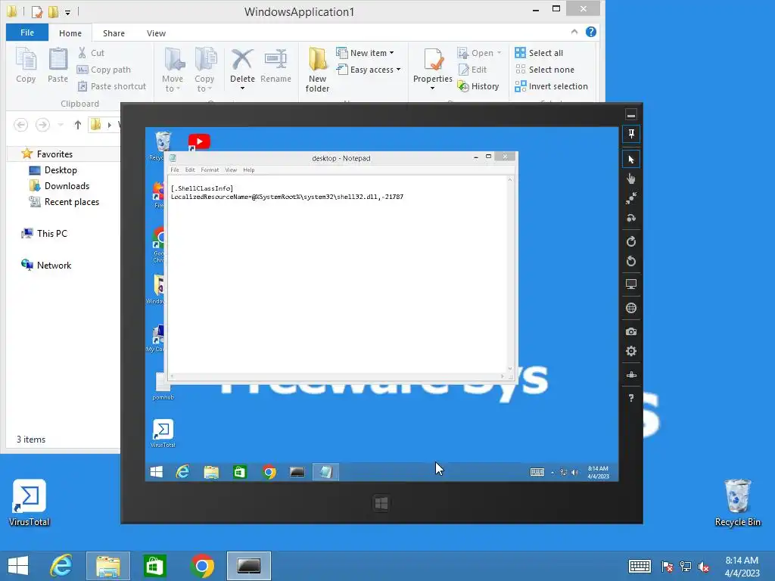Click the simulator Windows home button
This screenshot has width=775, height=581.
(x=381, y=503)
